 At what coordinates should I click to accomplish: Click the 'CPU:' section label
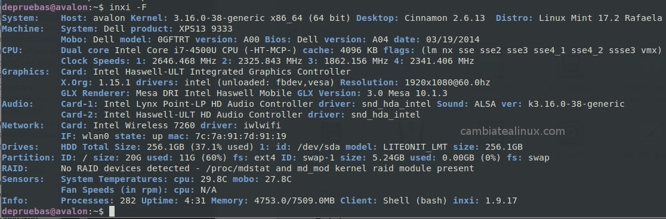pos(13,51)
